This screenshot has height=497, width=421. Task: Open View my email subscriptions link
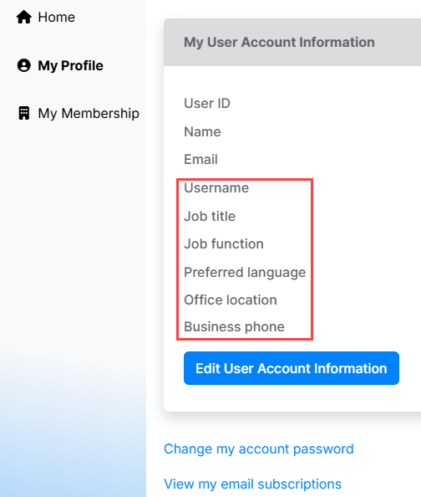(x=252, y=484)
